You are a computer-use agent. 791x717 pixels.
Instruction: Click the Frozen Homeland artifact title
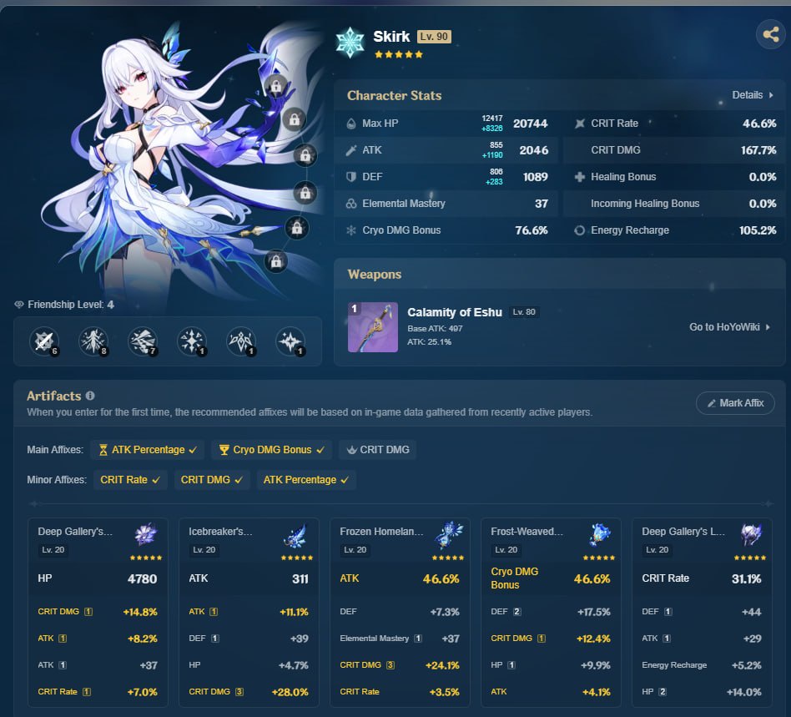pos(381,532)
